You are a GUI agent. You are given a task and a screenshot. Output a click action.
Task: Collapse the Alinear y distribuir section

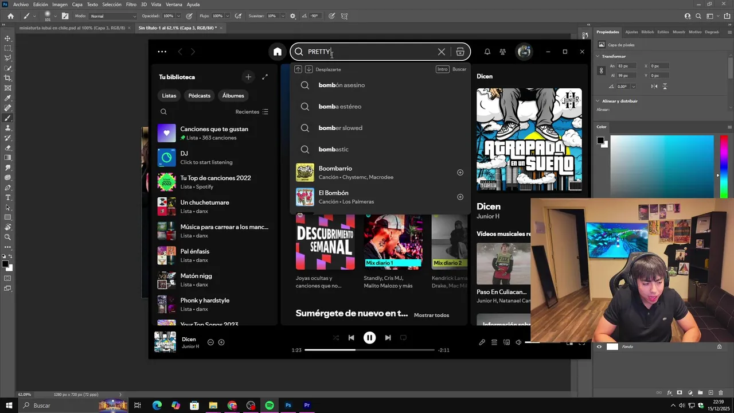coord(598,101)
